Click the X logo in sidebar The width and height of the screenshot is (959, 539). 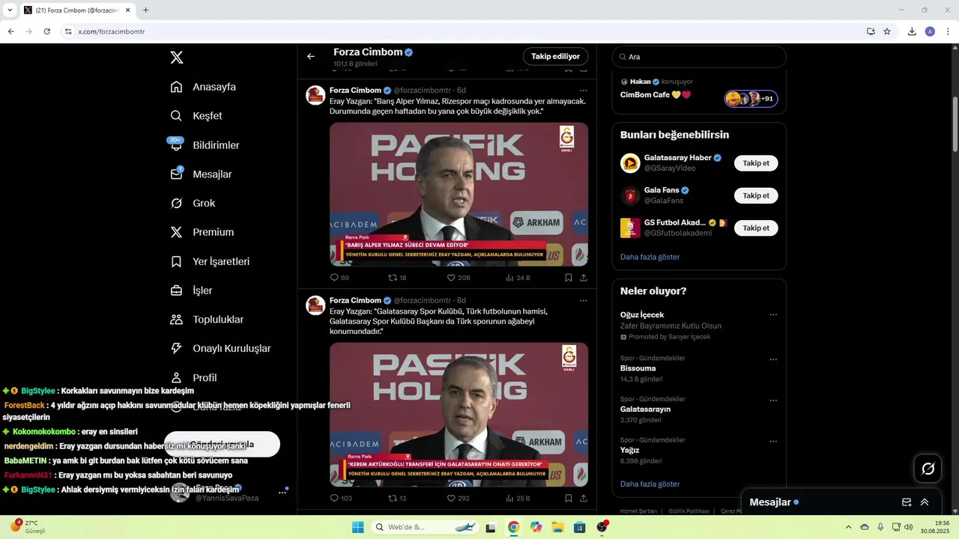[177, 58]
